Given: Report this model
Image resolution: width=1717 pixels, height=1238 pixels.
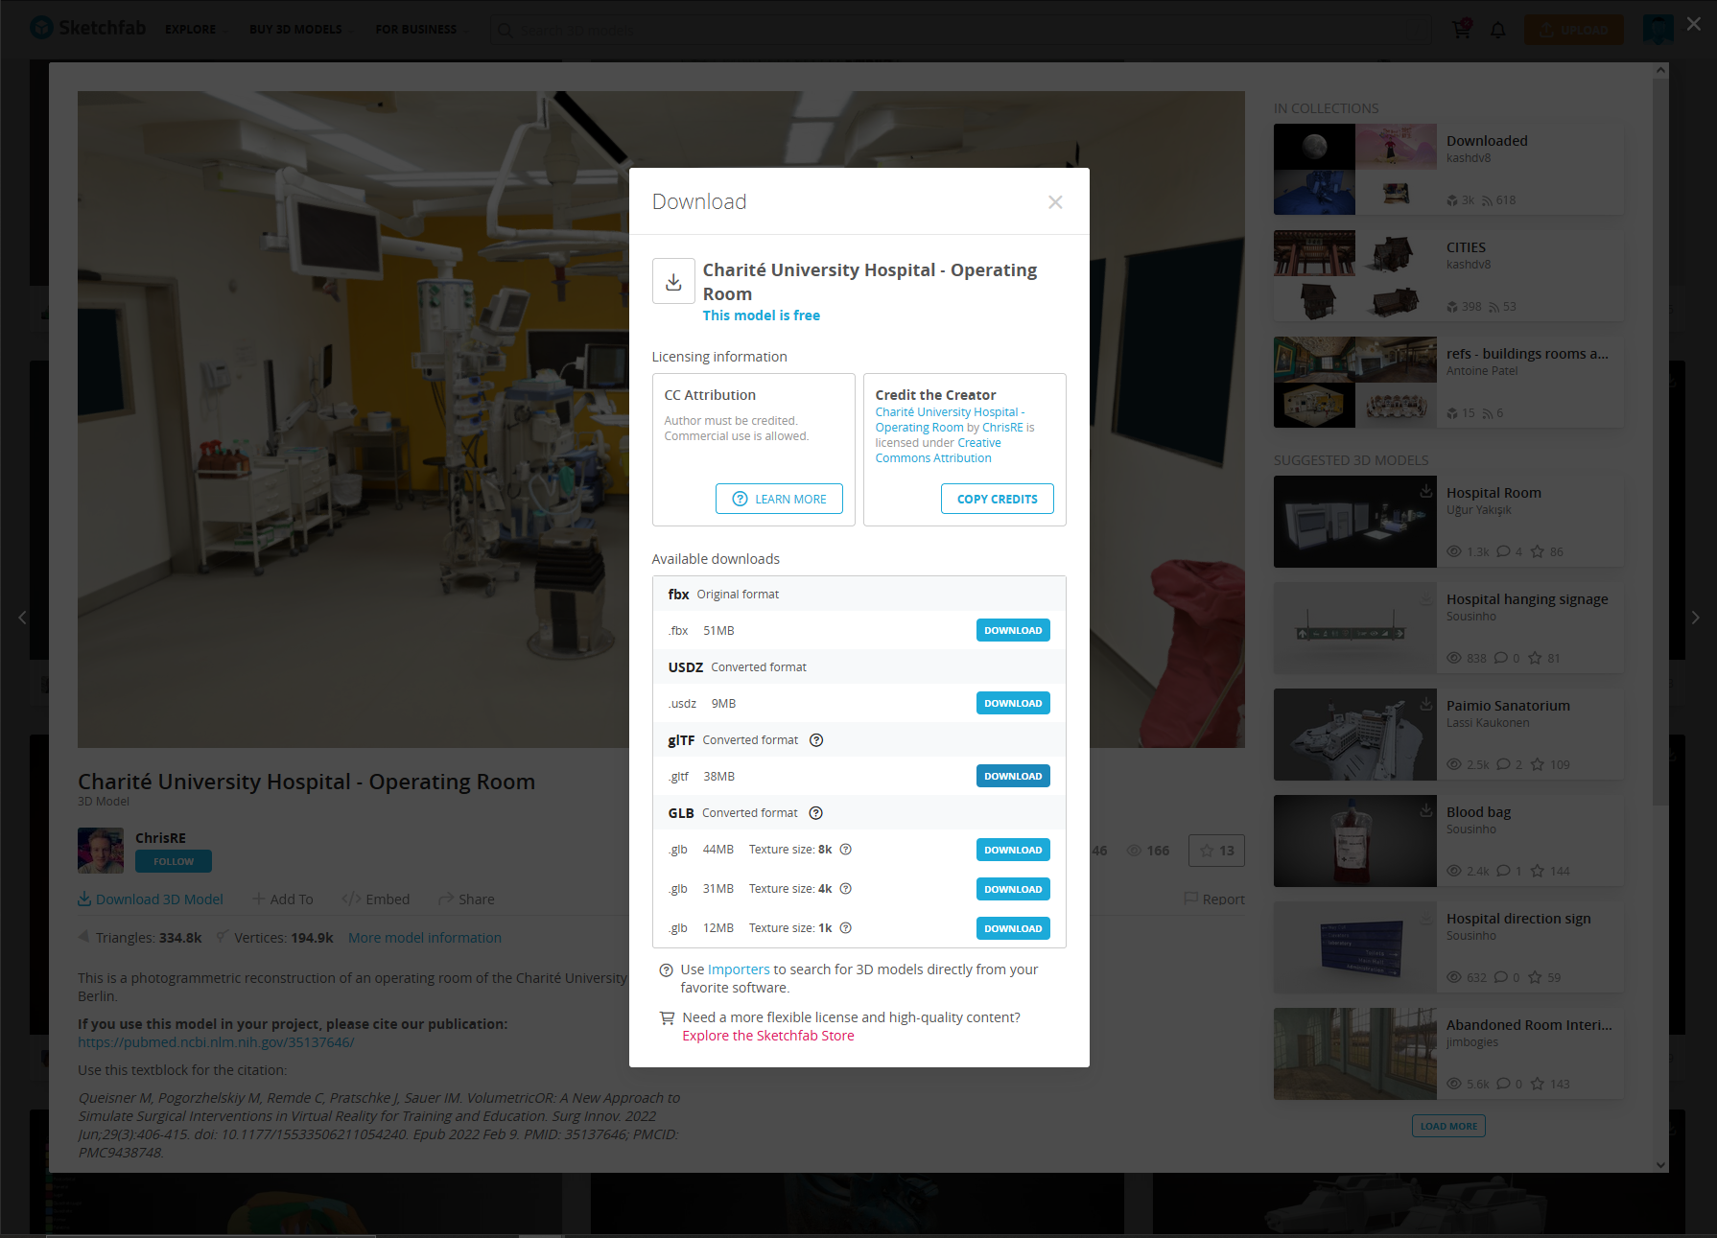Looking at the screenshot, I should pos(1214,899).
